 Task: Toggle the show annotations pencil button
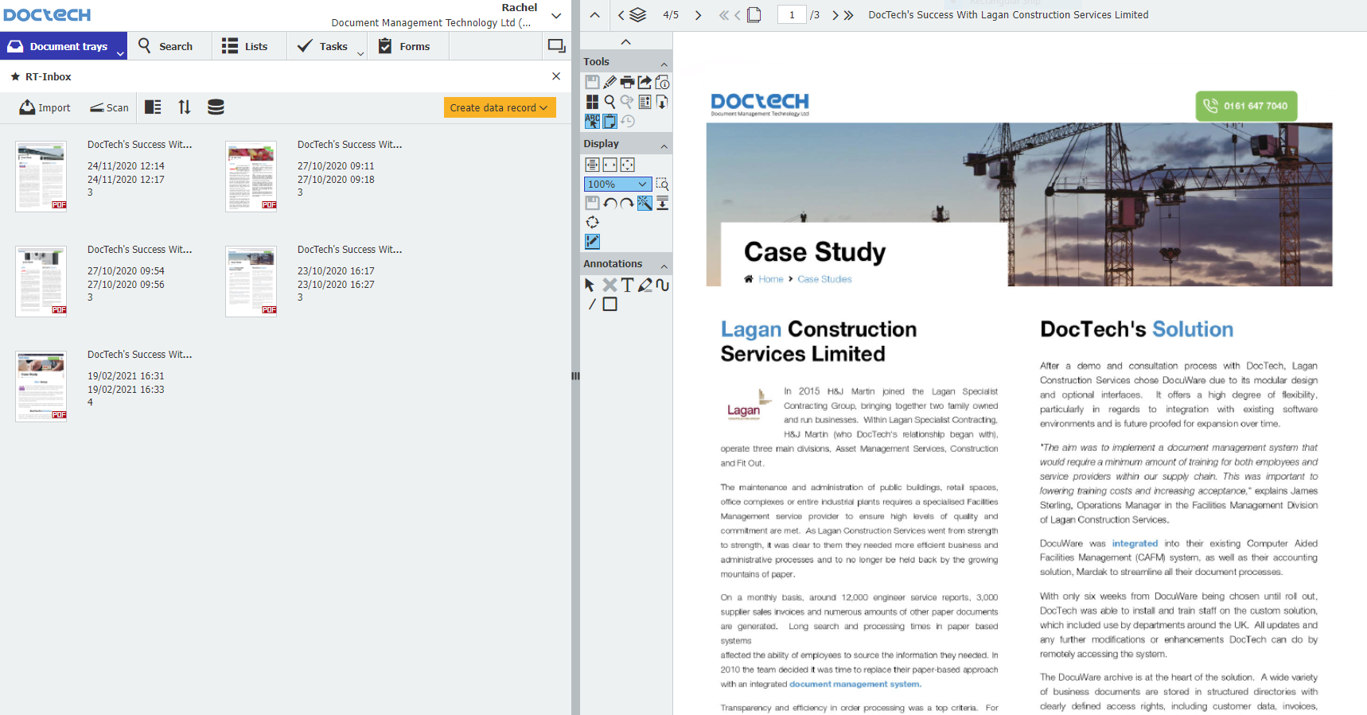tap(592, 241)
